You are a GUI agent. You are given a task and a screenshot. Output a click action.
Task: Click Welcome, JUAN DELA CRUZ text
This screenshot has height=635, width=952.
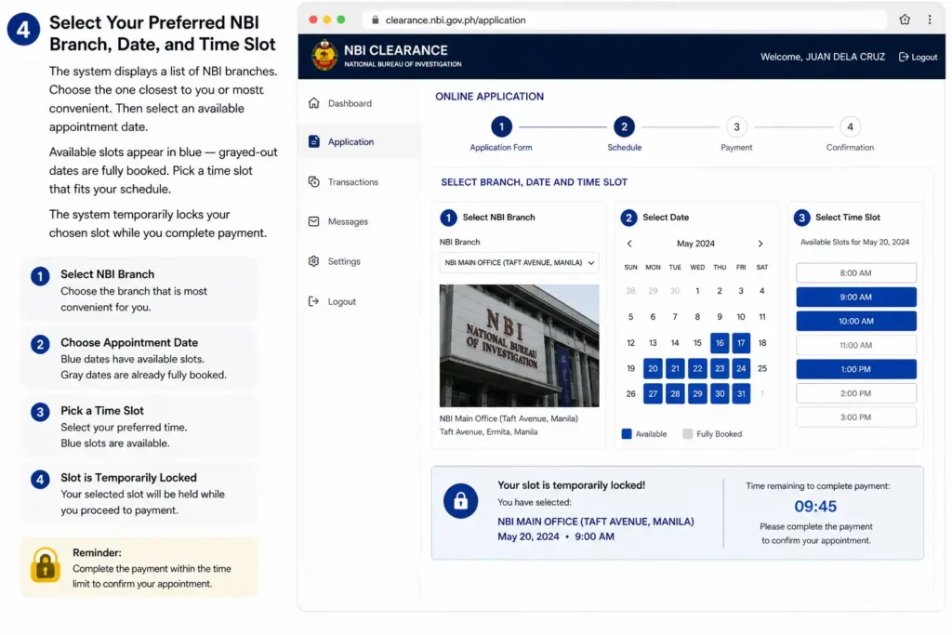click(823, 57)
